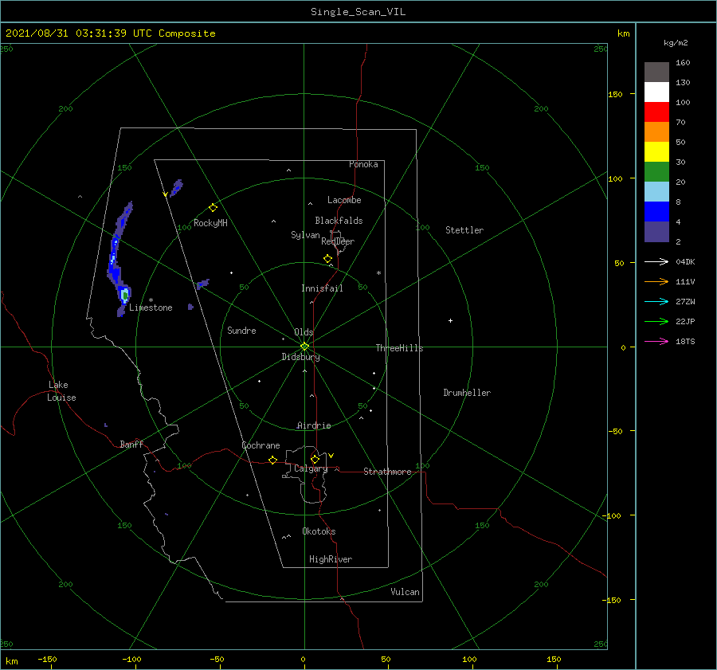The image size is (717, 670).
Task: Click the 04DK legend label
Action: 685,261
